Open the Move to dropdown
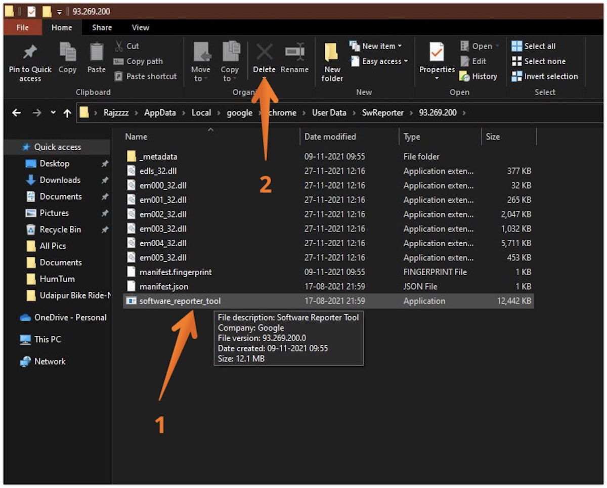This screenshot has height=488, width=607. click(x=201, y=61)
